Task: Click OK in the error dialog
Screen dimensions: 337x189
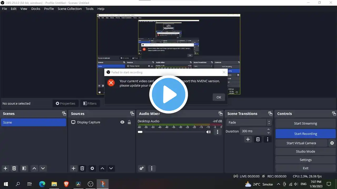Action: click(x=219, y=97)
